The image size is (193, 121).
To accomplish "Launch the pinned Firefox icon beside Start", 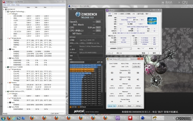I will coord(9,118).
